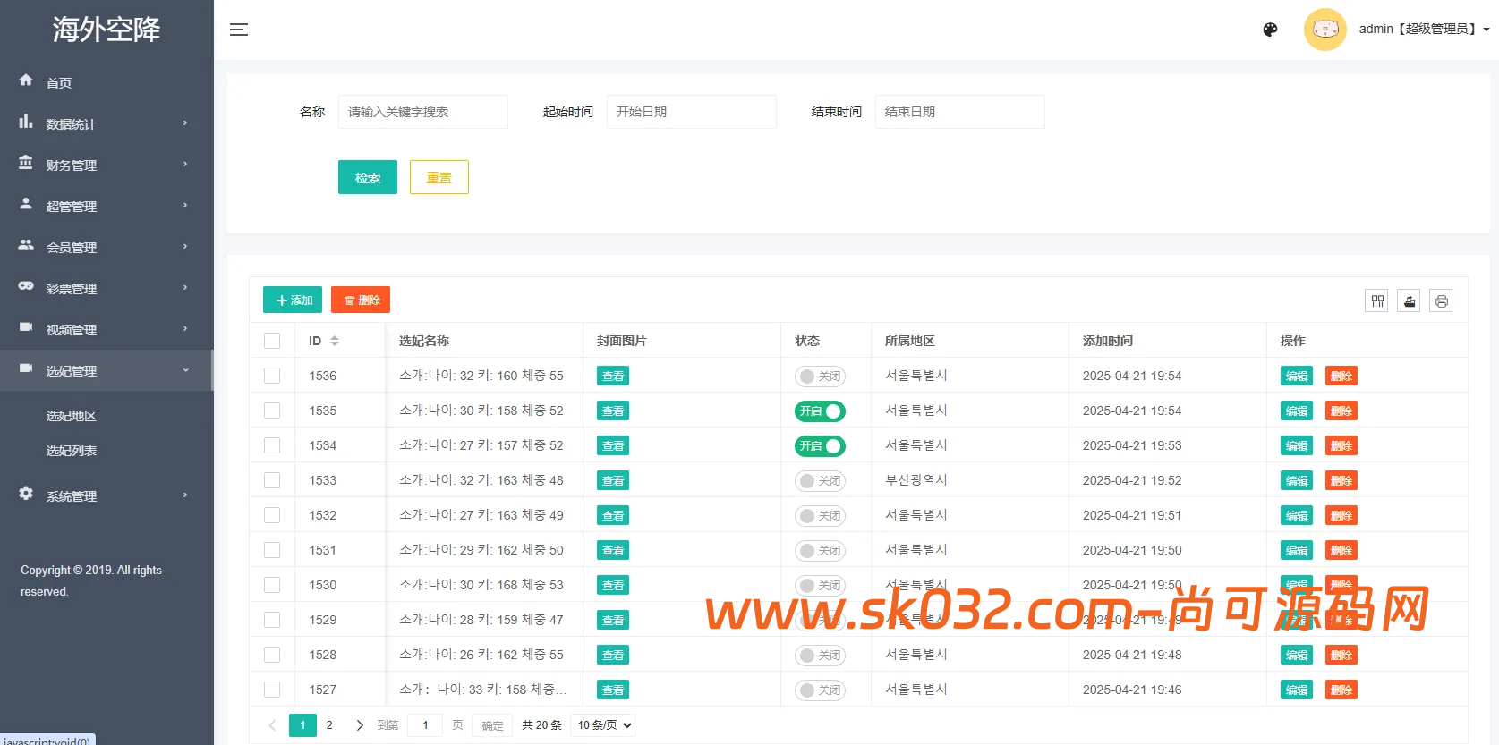
Task: Open the 选妃地区 submenu item
Action: (72, 416)
